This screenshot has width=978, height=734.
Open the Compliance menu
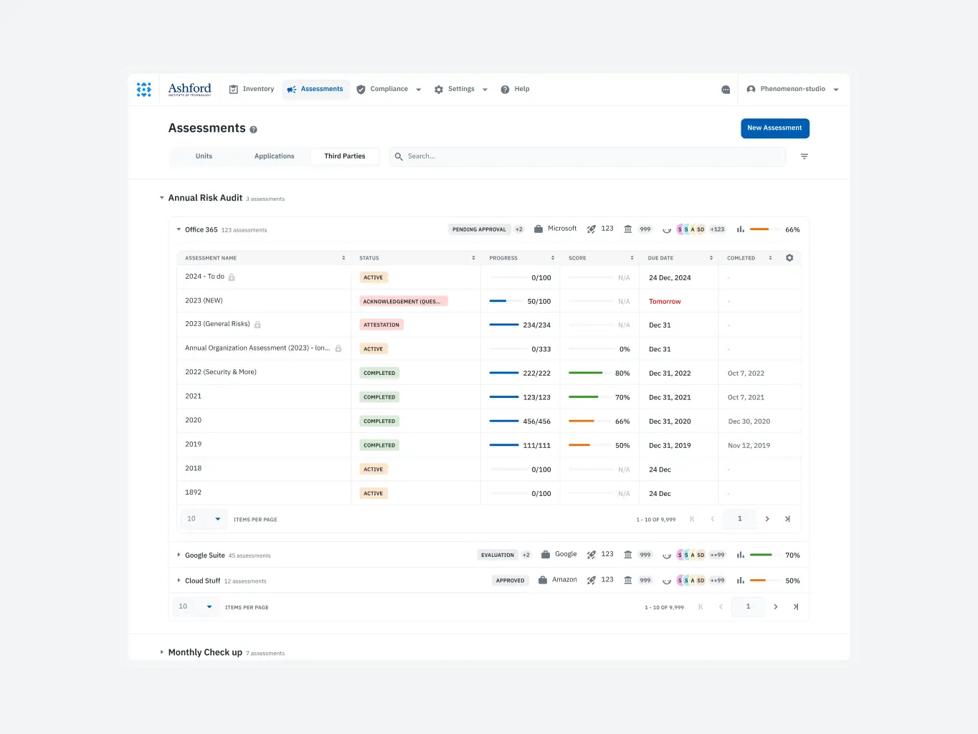tap(389, 90)
